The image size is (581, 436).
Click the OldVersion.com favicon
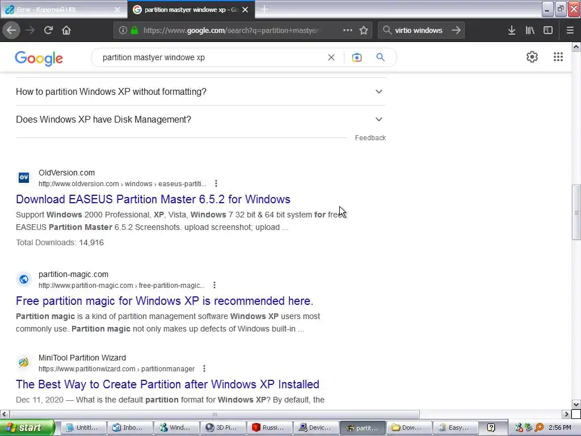point(24,178)
